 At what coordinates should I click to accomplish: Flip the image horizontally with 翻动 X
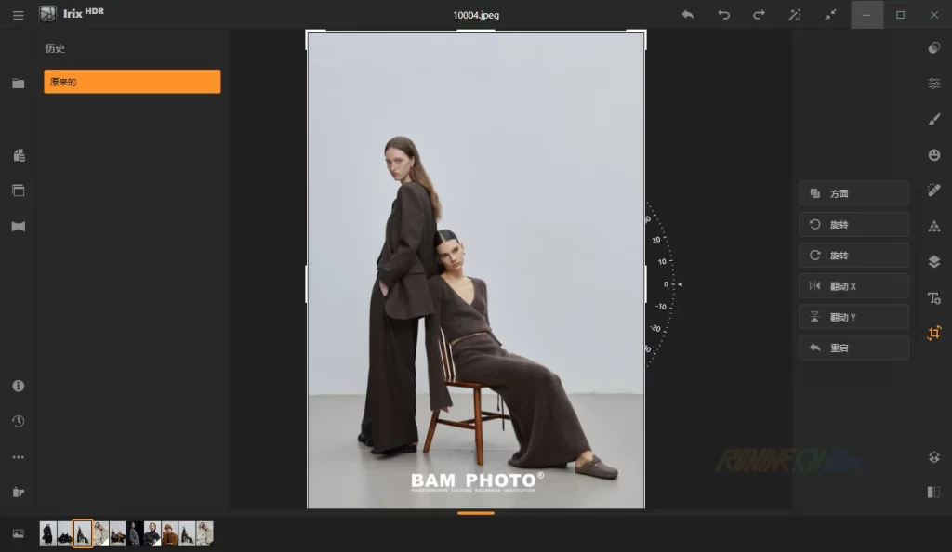pos(853,285)
